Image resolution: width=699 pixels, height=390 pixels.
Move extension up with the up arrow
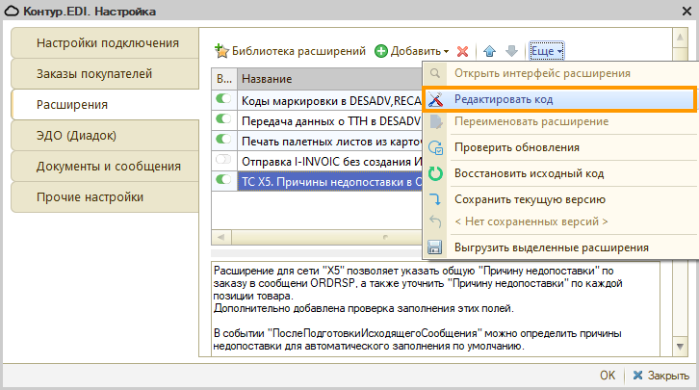point(490,50)
